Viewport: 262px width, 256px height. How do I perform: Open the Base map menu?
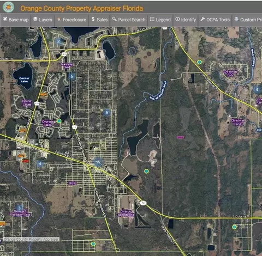click(16, 20)
